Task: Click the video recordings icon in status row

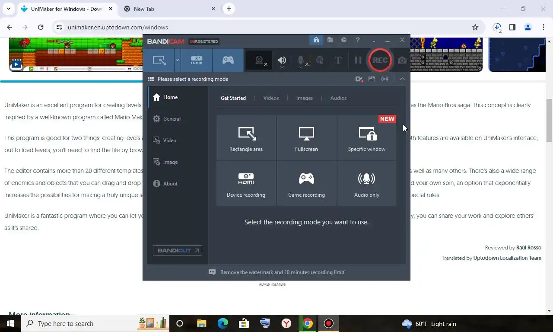Action: coord(359,79)
